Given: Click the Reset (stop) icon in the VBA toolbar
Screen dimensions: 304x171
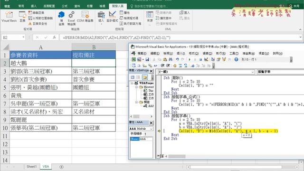Looking at the screenshot, I should pyautogui.click(x=200, y=59).
